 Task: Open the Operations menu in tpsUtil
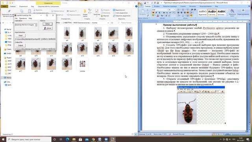(x=23, y=19)
